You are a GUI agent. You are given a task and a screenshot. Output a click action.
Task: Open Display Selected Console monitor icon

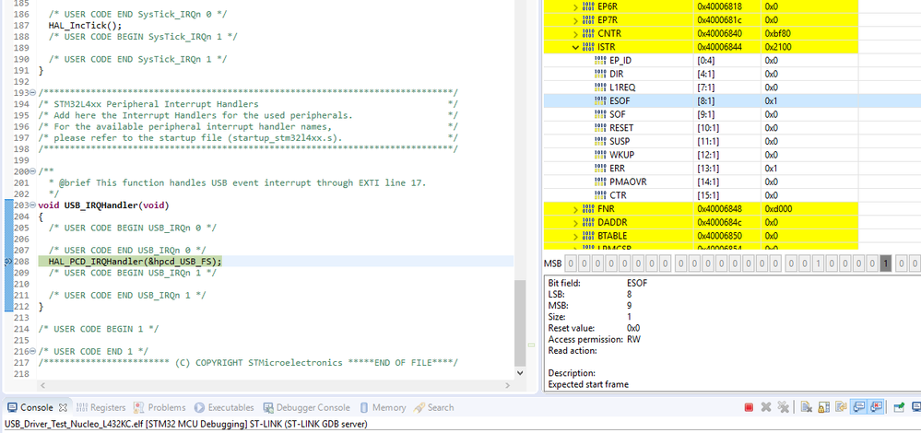click(915, 407)
